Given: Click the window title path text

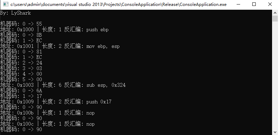Looking at the screenshot, I should (118, 5).
